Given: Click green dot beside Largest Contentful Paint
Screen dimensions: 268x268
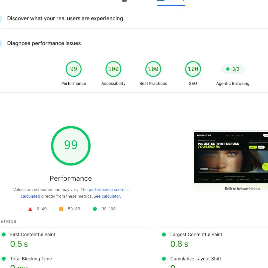Looking at the screenshot, I should [x=164, y=234].
